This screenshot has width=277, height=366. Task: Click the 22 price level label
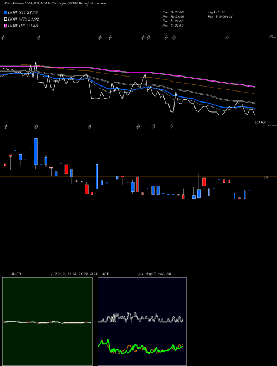[265, 178]
